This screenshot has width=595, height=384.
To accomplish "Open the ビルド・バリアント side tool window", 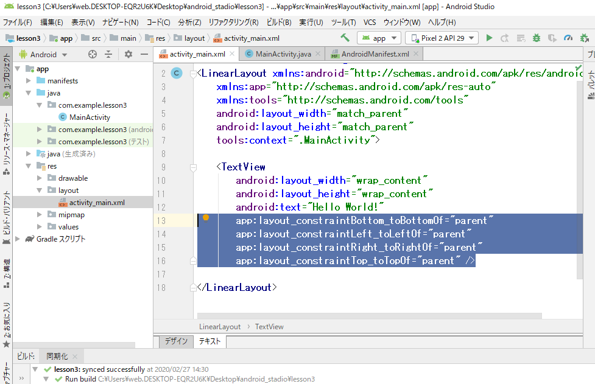I will 7,217.
